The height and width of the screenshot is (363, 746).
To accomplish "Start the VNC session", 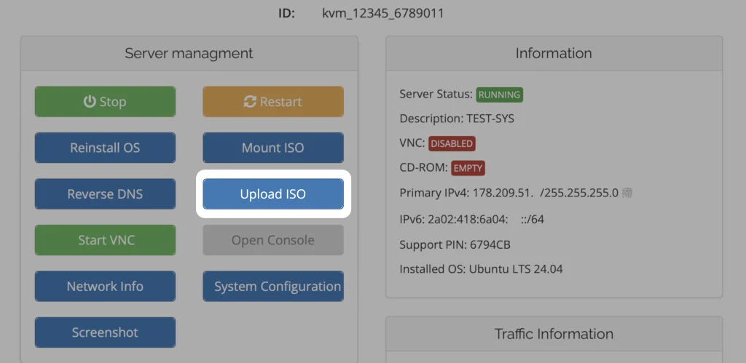I will [x=105, y=240].
